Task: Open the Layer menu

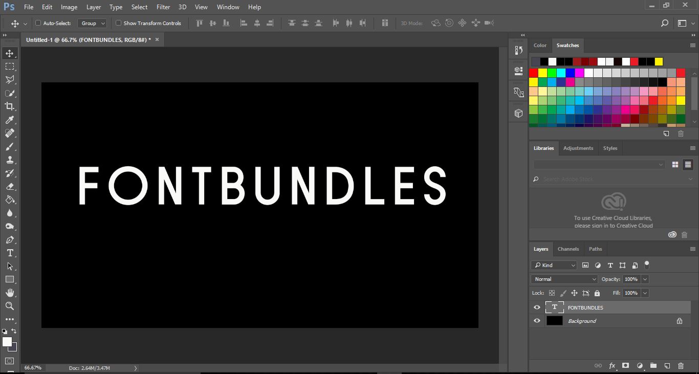Action: click(94, 7)
